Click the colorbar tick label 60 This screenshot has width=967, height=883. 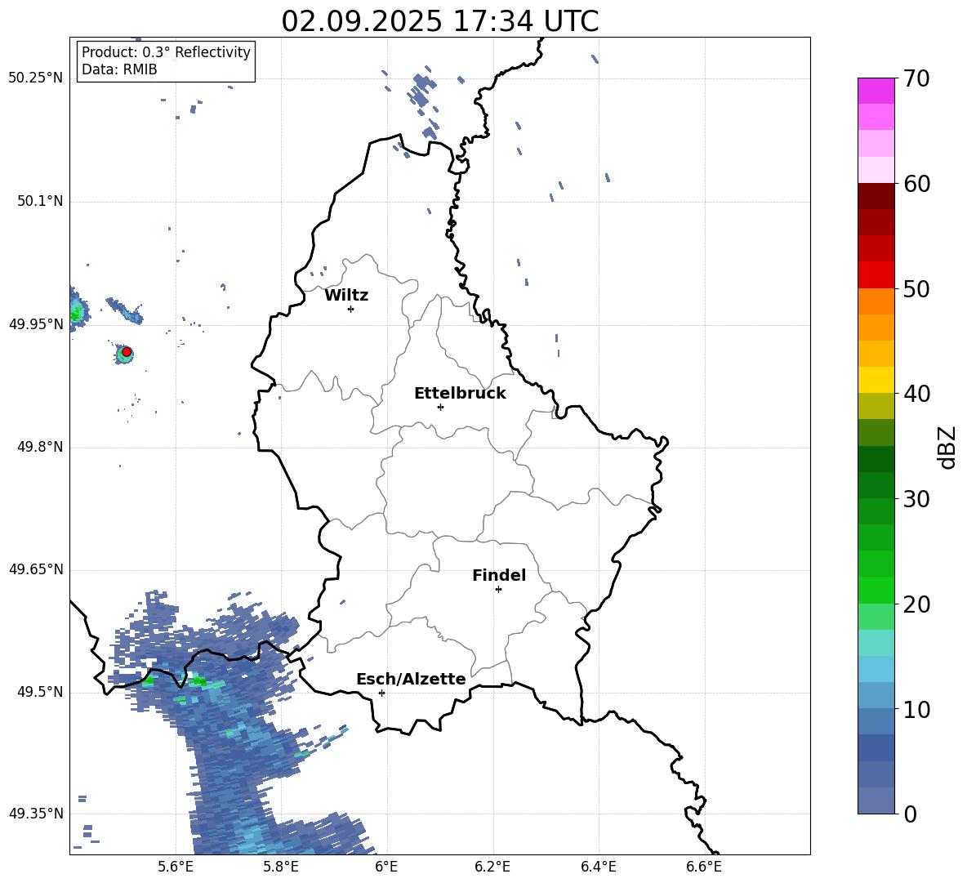[916, 184]
